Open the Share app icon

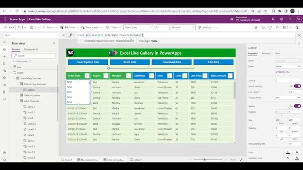256,27
